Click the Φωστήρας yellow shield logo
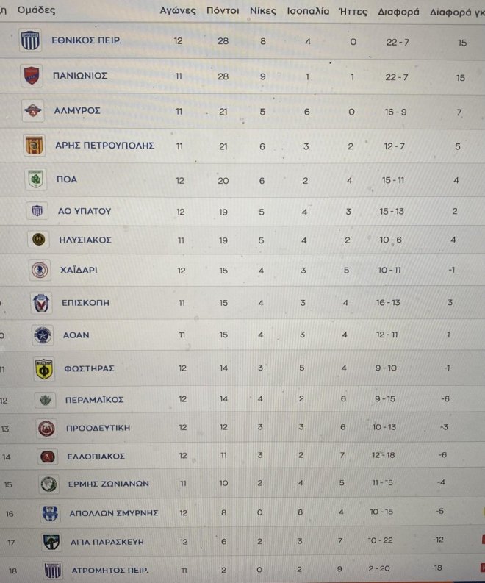Image resolution: width=485 pixels, height=583 pixels. pyautogui.click(x=44, y=369)
